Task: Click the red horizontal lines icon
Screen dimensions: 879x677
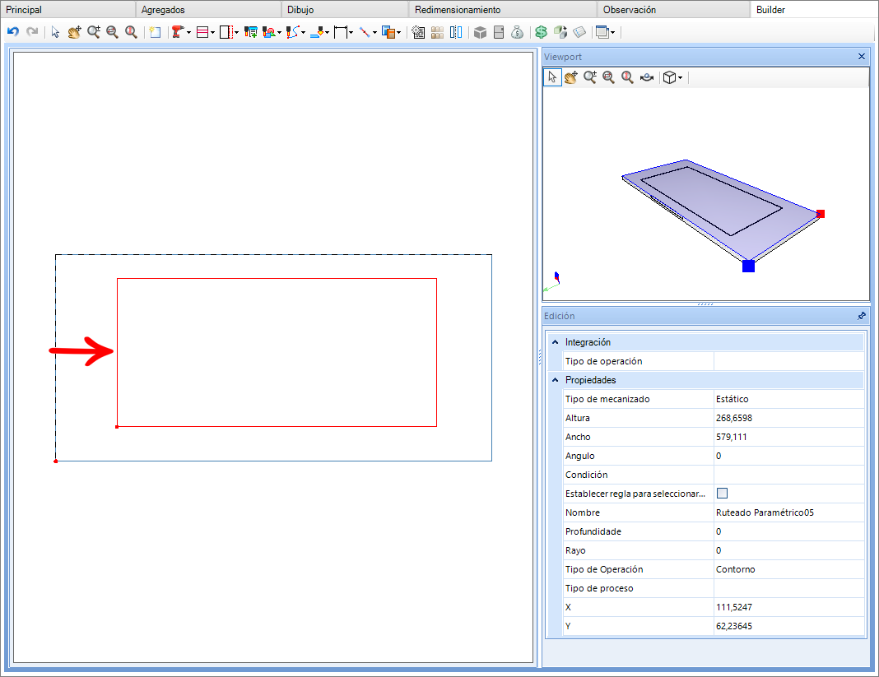Action: click(202, 32)
